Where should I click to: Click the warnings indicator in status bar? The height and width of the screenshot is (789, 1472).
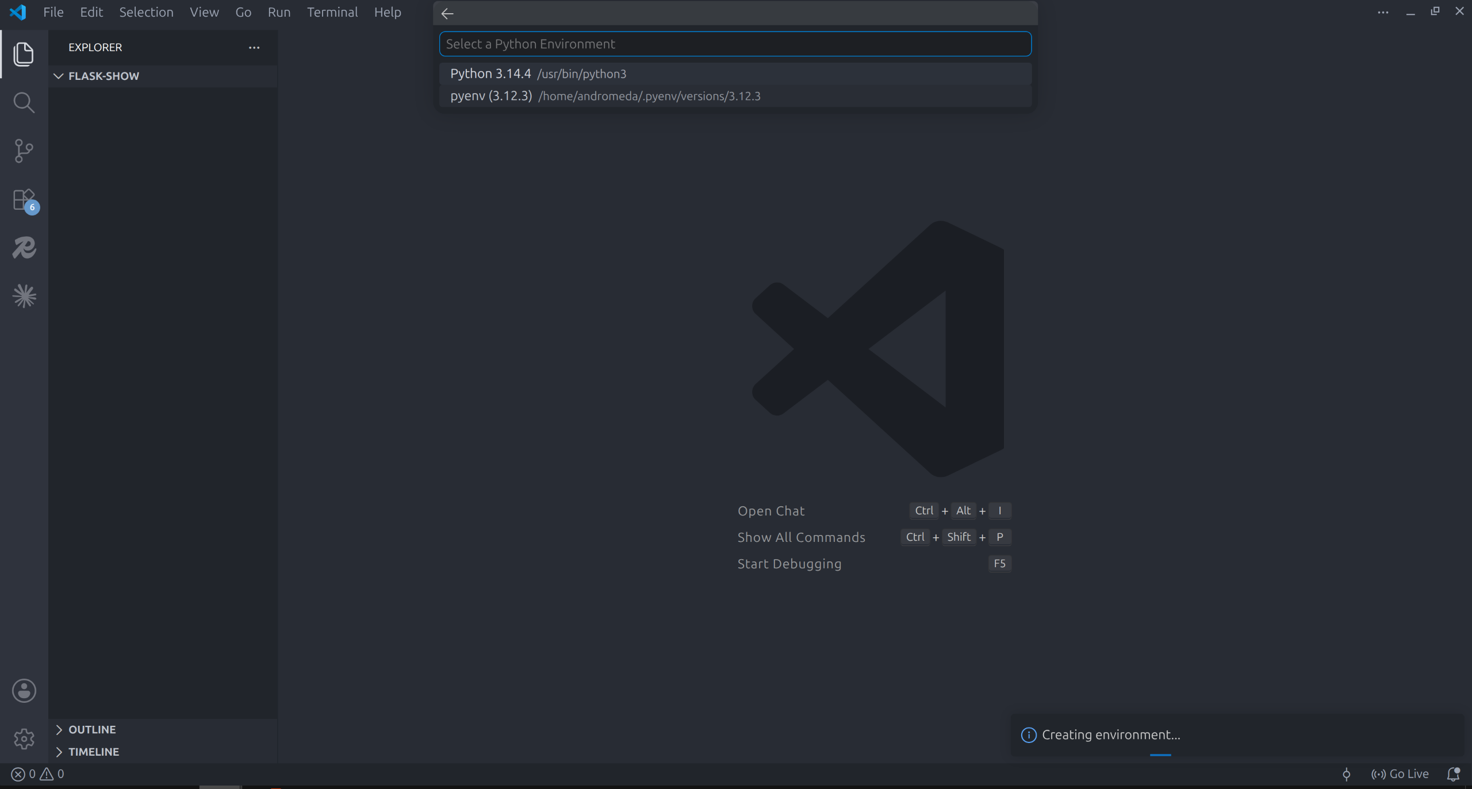point(52,774)
